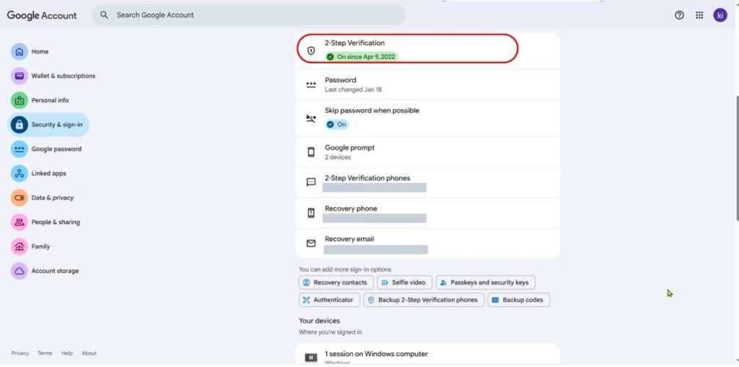This screenshot has width=739, height=367.
Task: Open the Data & privacy icon
Action: tap(19, 198)
